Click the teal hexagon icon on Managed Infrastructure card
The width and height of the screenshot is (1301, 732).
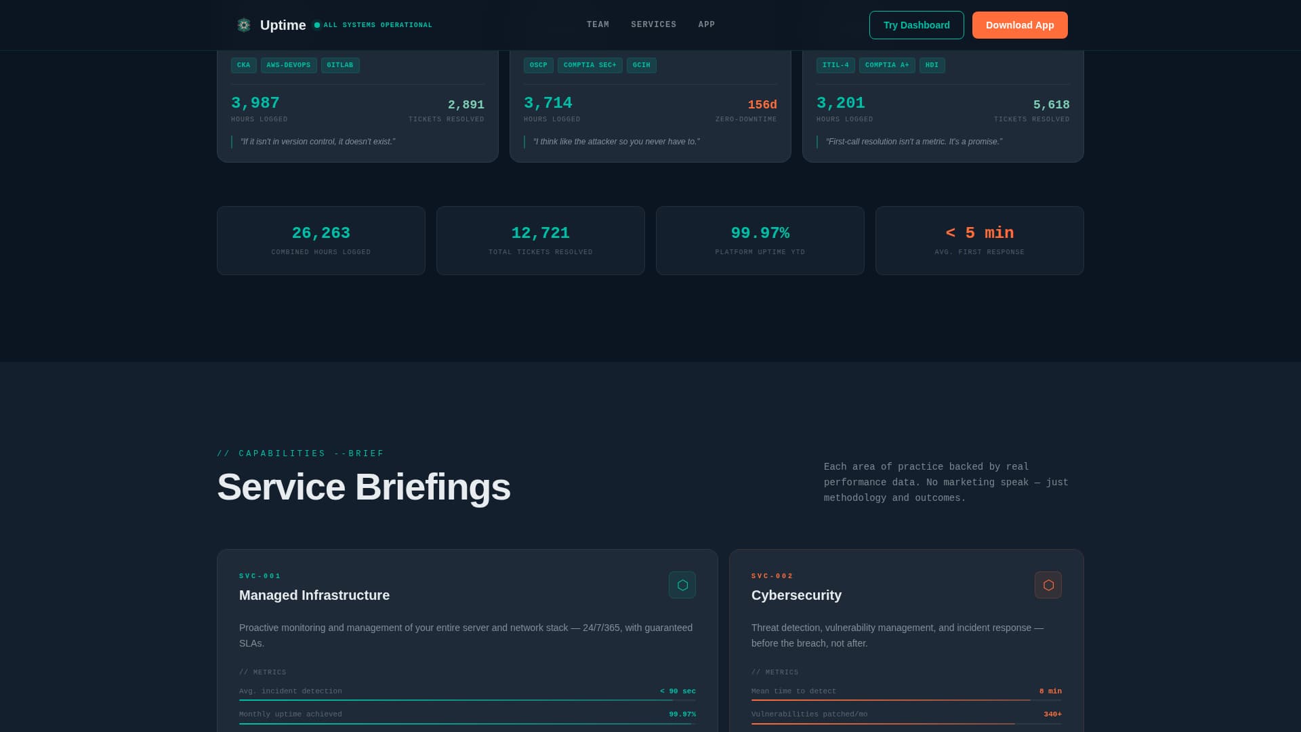point(682,584)
